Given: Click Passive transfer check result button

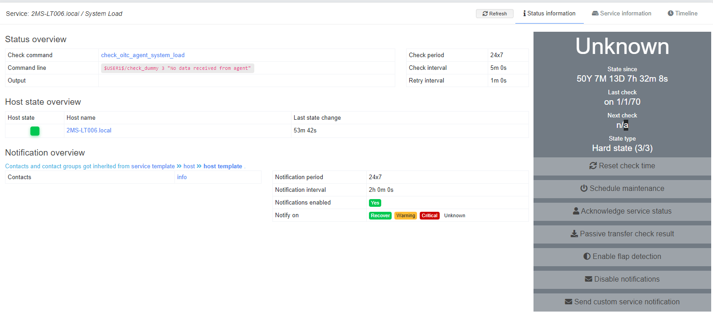Looking at the screenshot, I should 622,234.
